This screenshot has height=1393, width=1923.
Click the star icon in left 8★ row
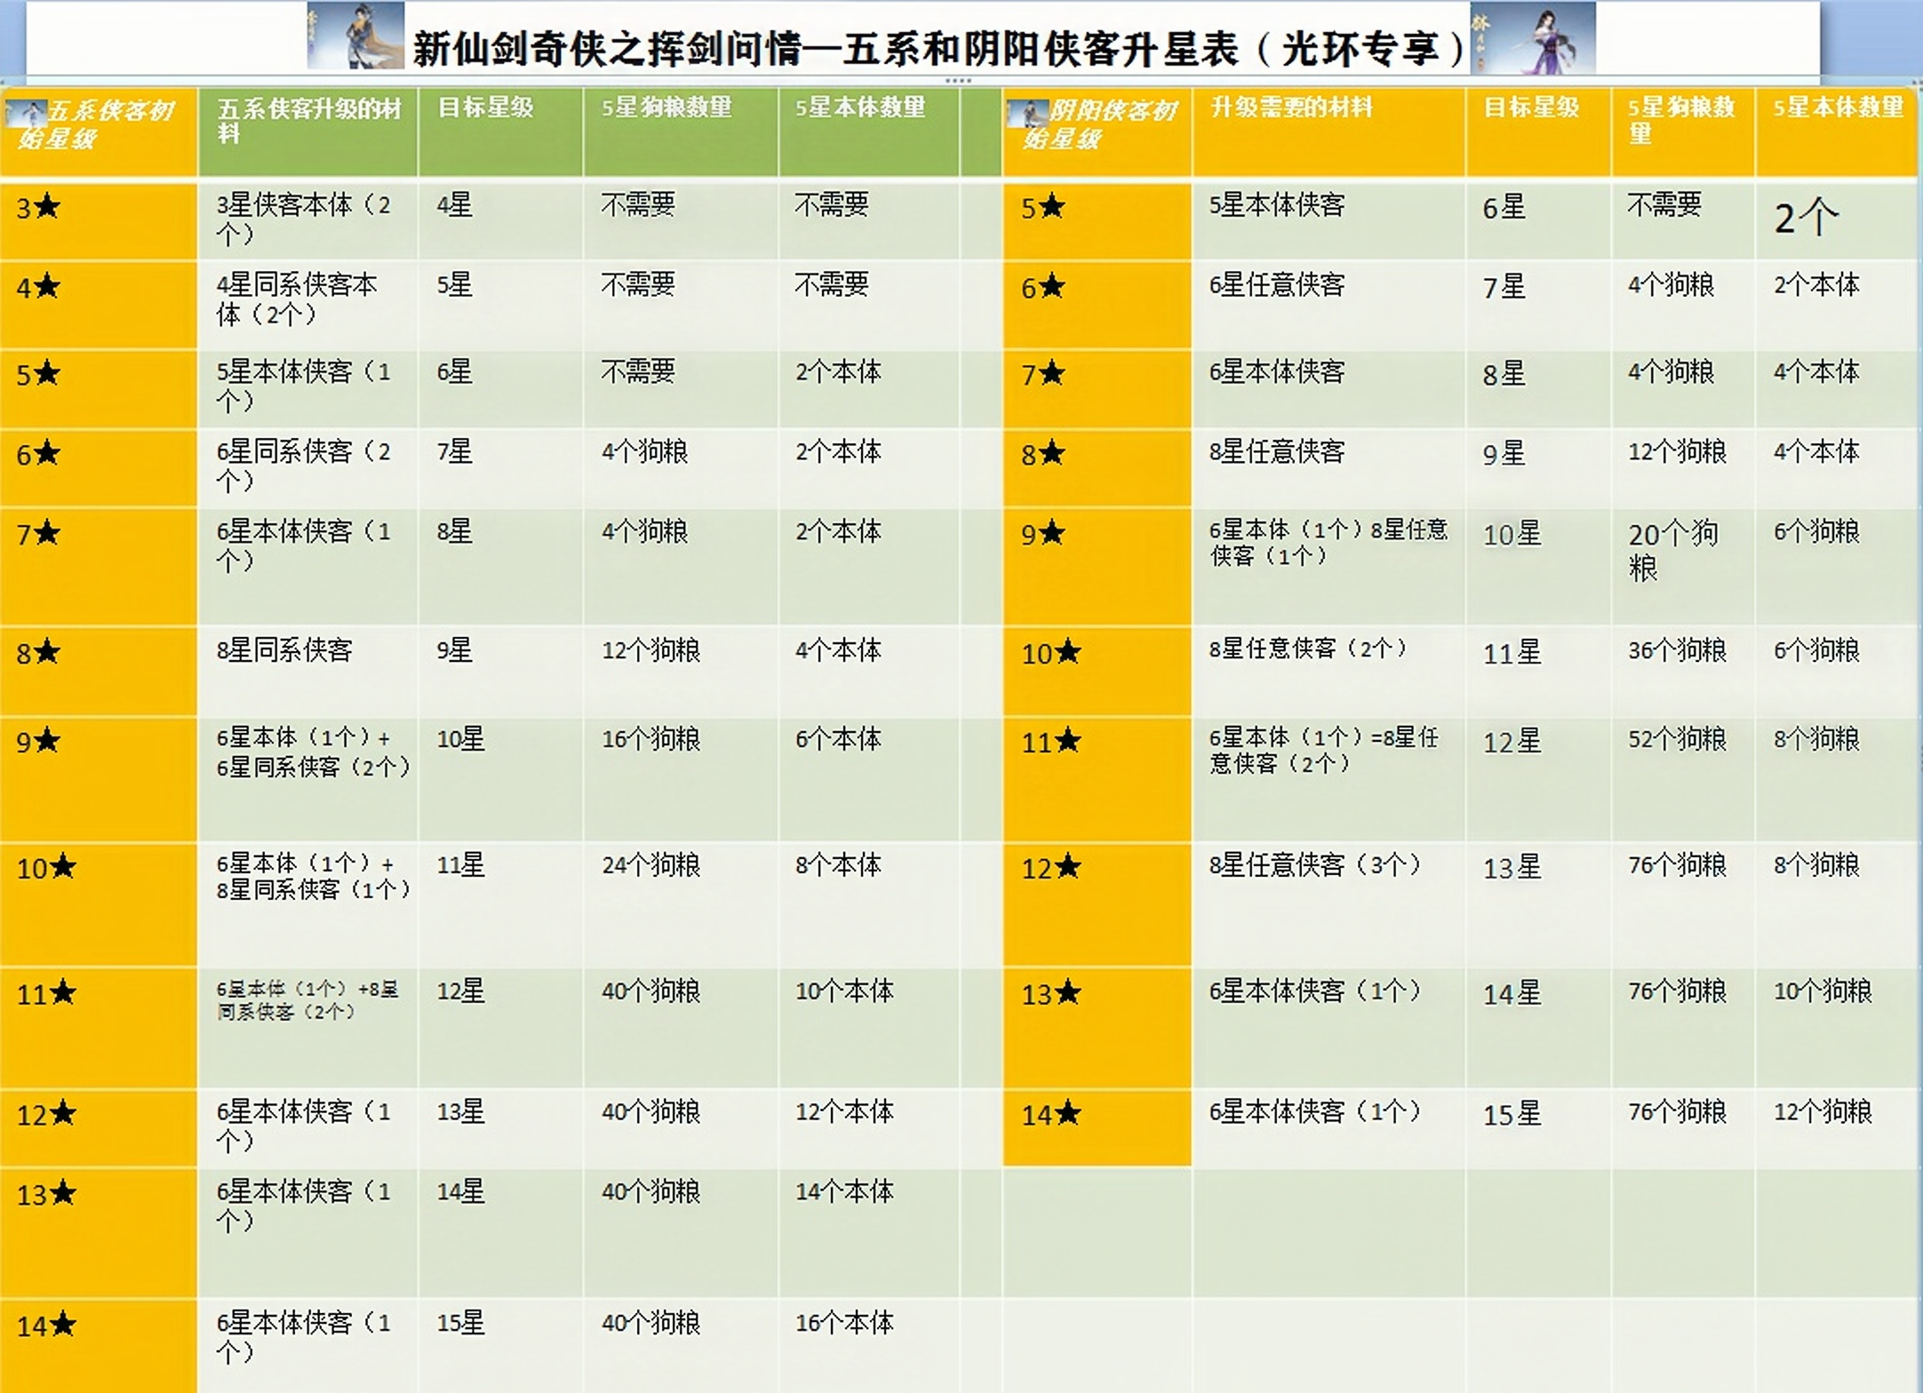[47, 652]
